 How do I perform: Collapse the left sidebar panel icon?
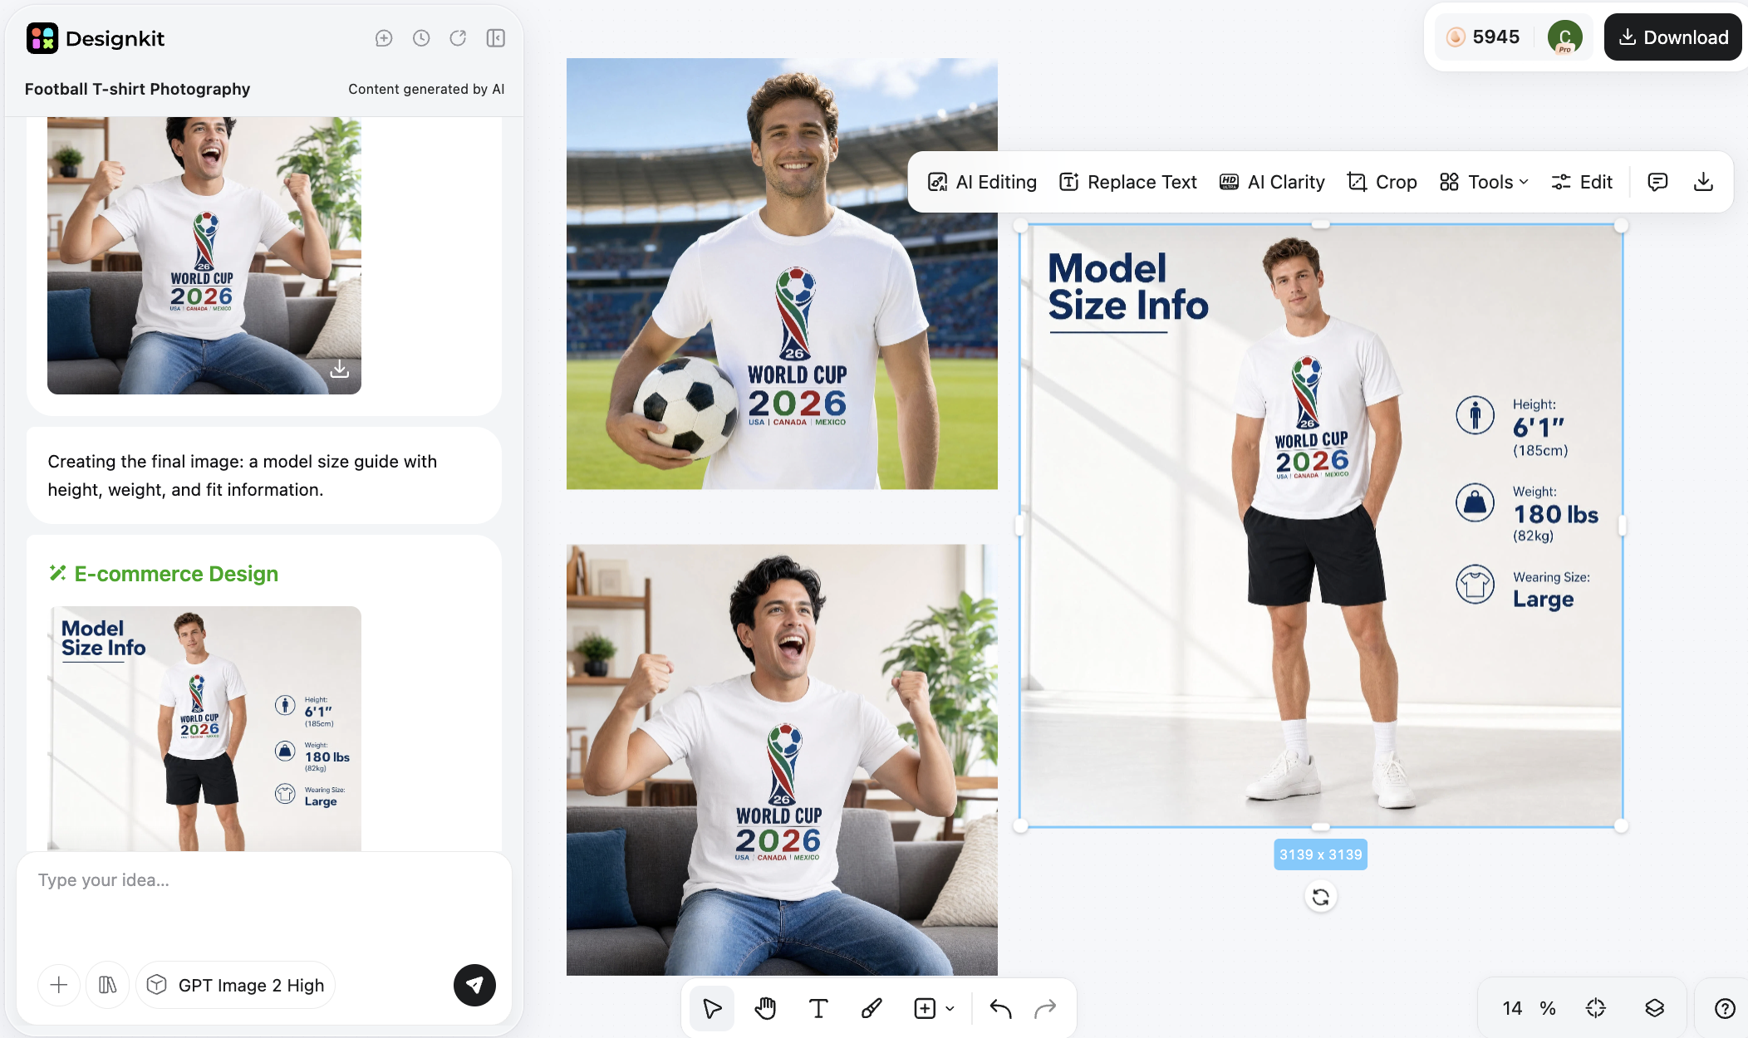[x=496, y=38]
